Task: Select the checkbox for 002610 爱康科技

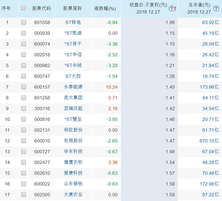Action: point(23,173)
